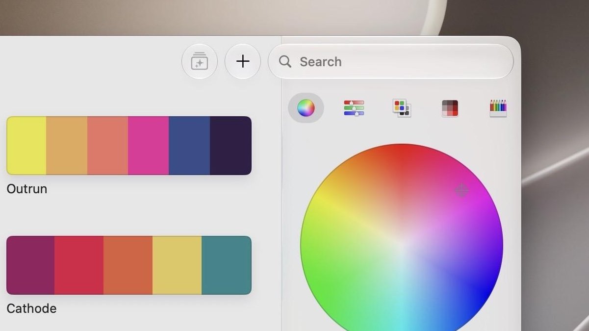Click into the Search field

coord(391,61)
